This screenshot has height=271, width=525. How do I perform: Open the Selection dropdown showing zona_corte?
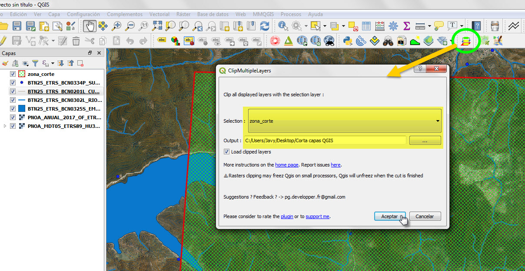coord(437,121)
